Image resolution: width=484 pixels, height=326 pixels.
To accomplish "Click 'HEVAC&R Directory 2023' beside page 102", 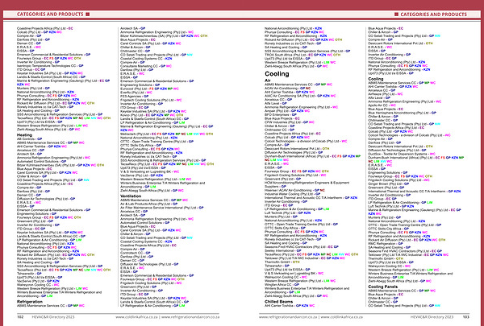I will 53,317.
